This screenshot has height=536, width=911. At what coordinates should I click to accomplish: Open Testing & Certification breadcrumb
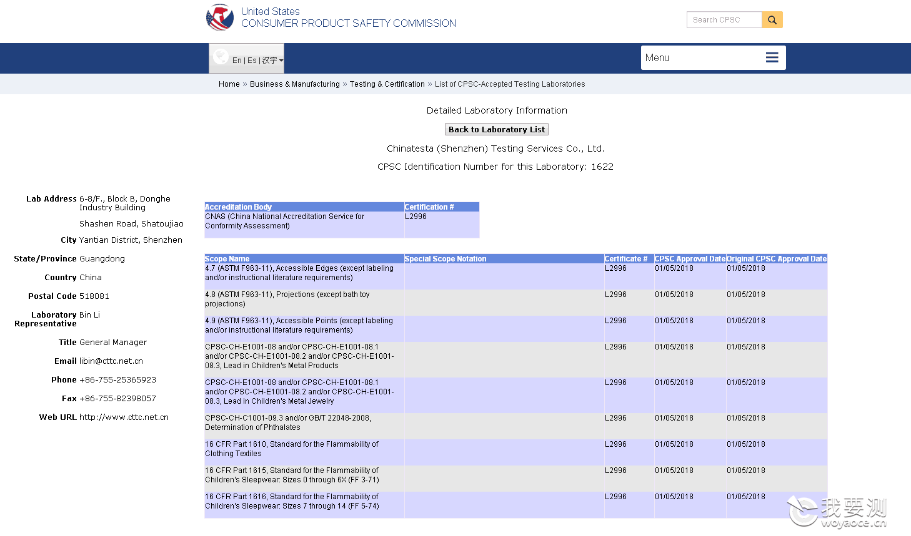point(387,84)
